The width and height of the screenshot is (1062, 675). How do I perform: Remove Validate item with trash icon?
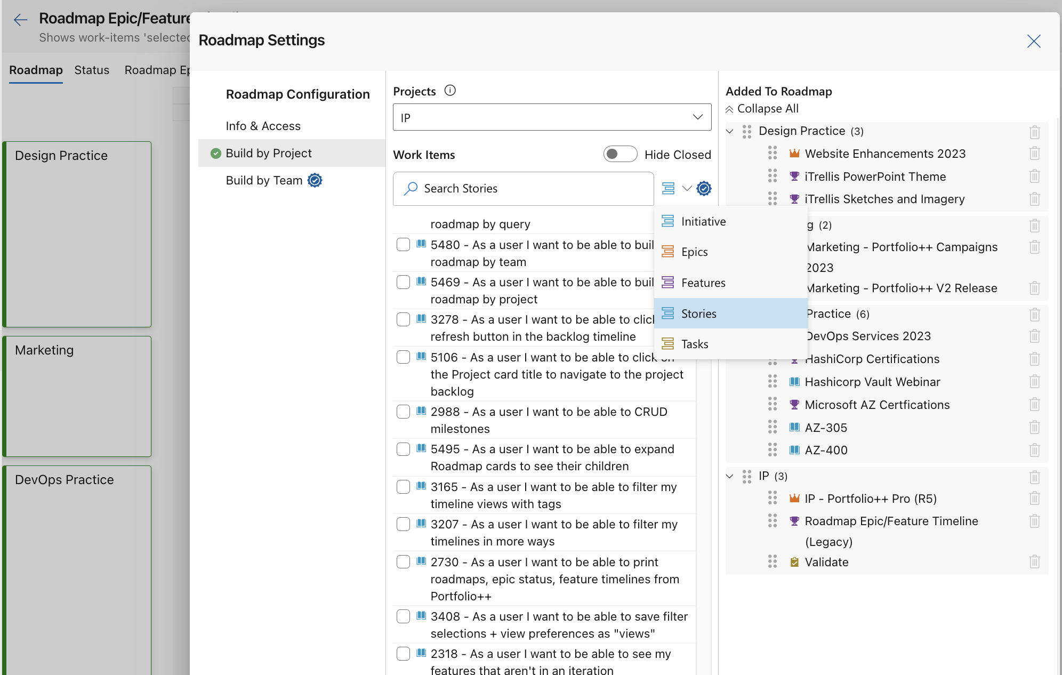click(x=1034, y=562)
